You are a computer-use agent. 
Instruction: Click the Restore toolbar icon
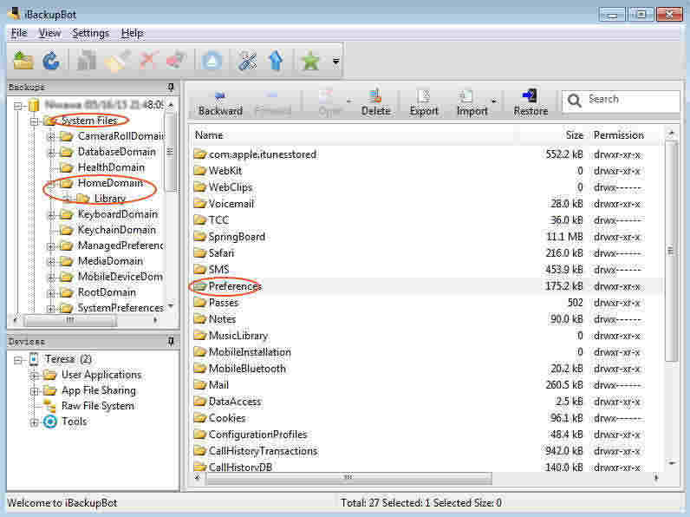531,102
